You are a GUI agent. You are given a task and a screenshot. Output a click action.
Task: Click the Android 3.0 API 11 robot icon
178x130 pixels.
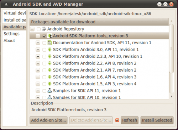coord(49,50)
